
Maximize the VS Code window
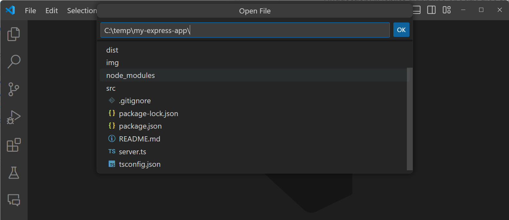point(481,10)
